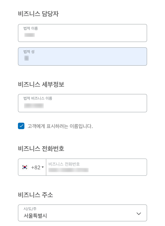Select the 서울특별시 value in the dropdown
This screenshot has width=165, height=226.
pyautogui.click(x=35, y=216)
